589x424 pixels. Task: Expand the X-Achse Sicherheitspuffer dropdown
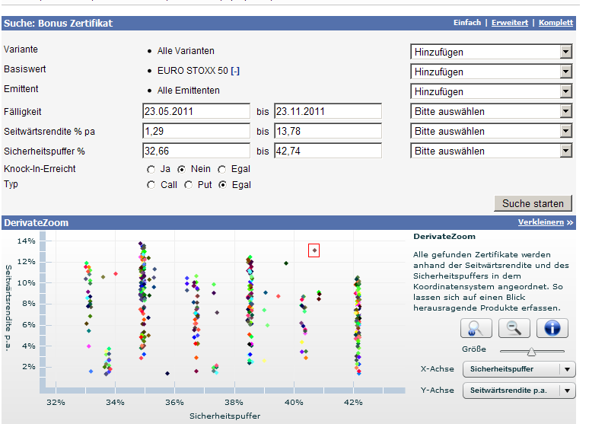(519, 369)
